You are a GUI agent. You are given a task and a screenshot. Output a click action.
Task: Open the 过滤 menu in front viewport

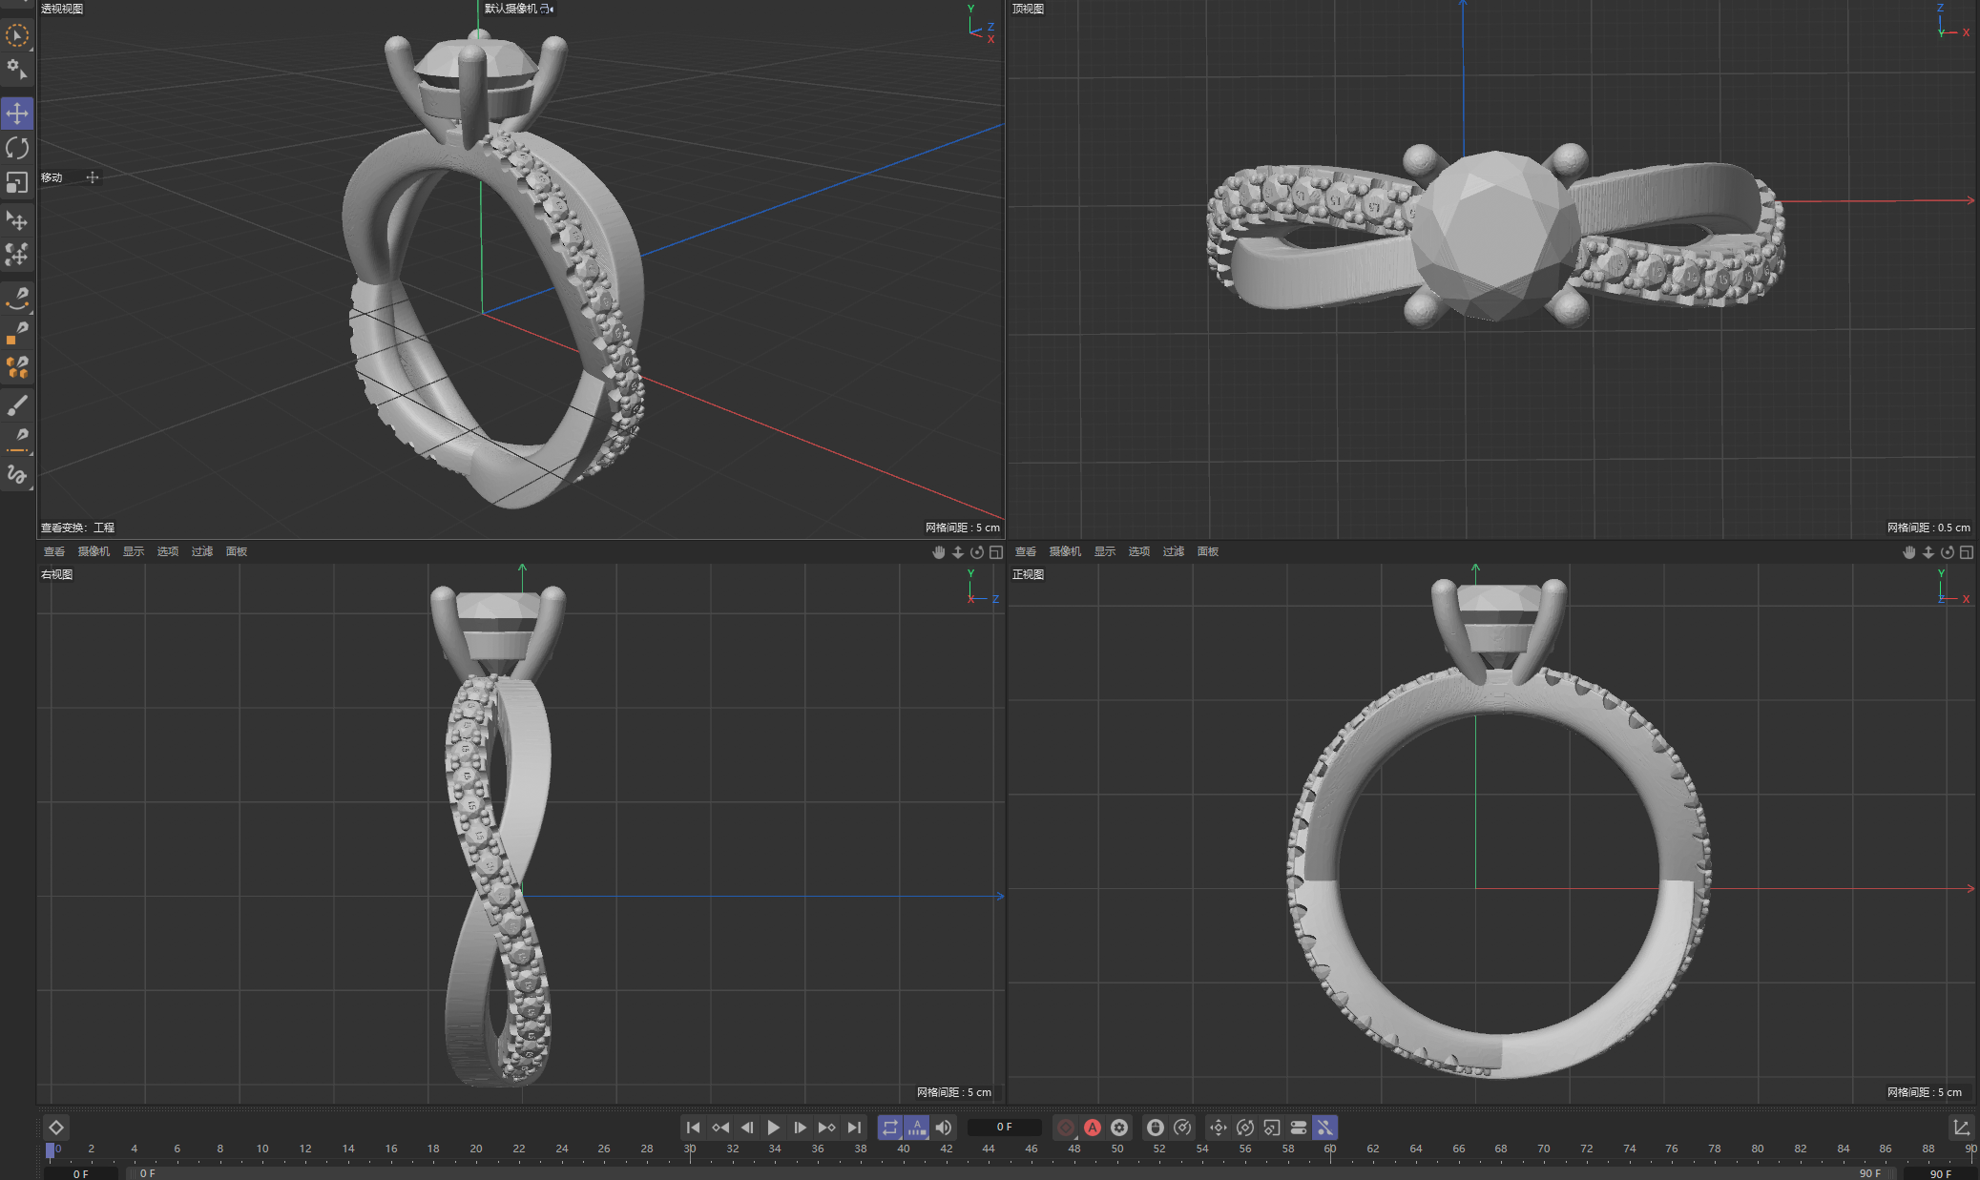click(1173, 550)
